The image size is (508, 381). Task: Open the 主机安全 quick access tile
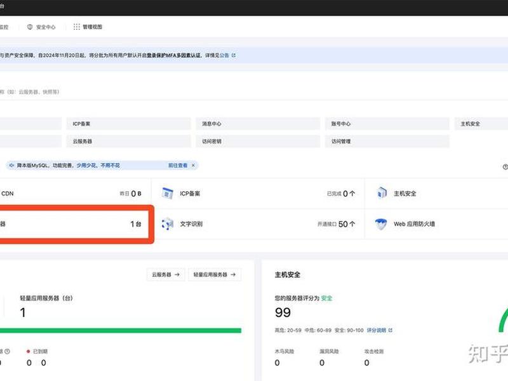tap(481, 124)
